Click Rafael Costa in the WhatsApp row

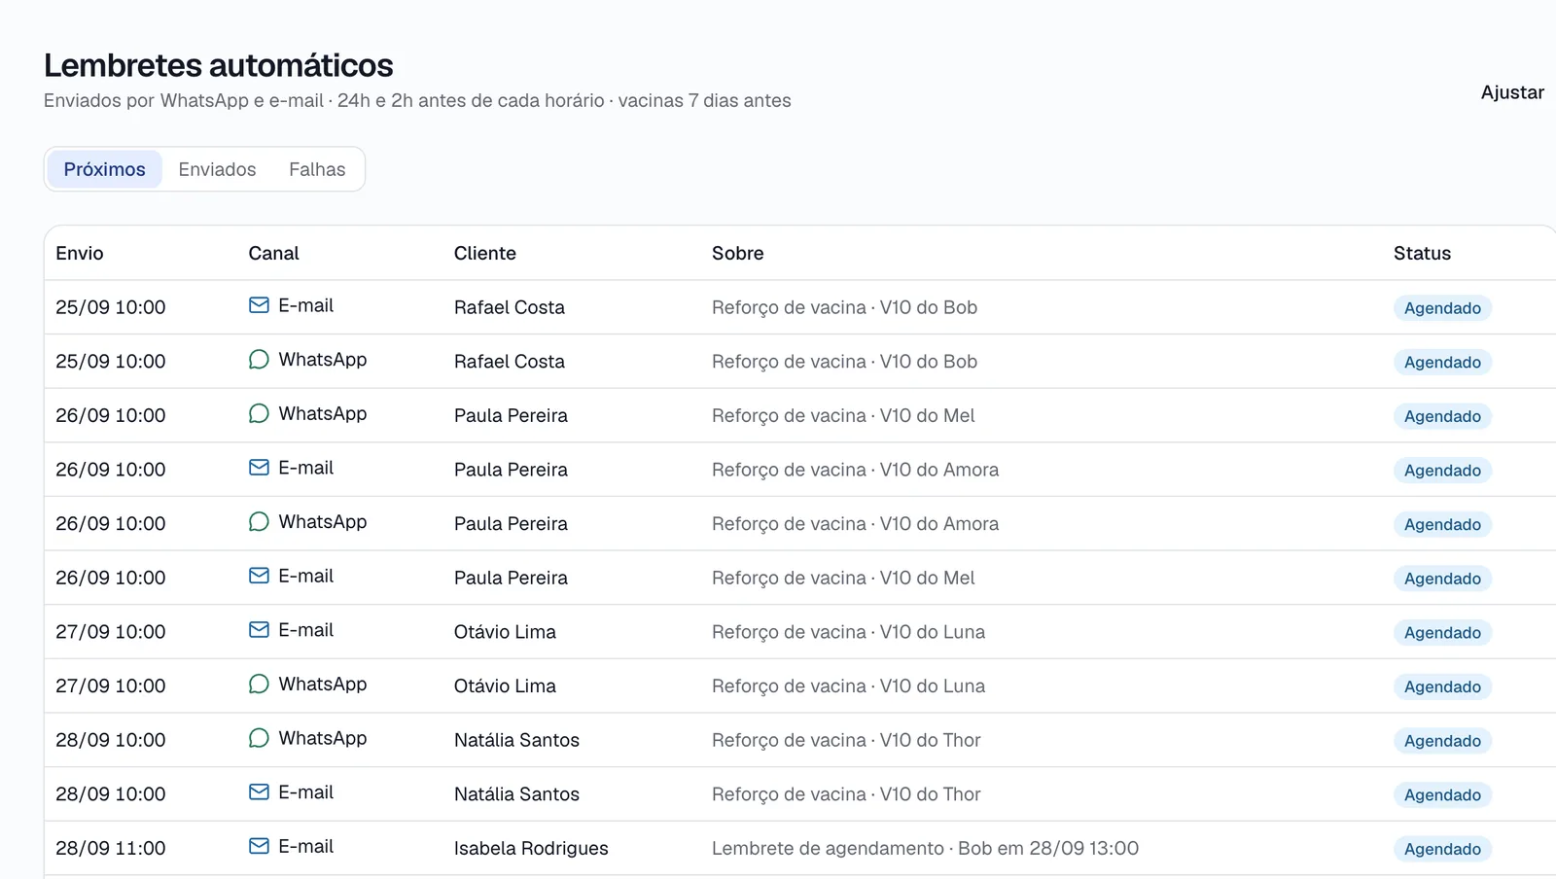[509, 362]
